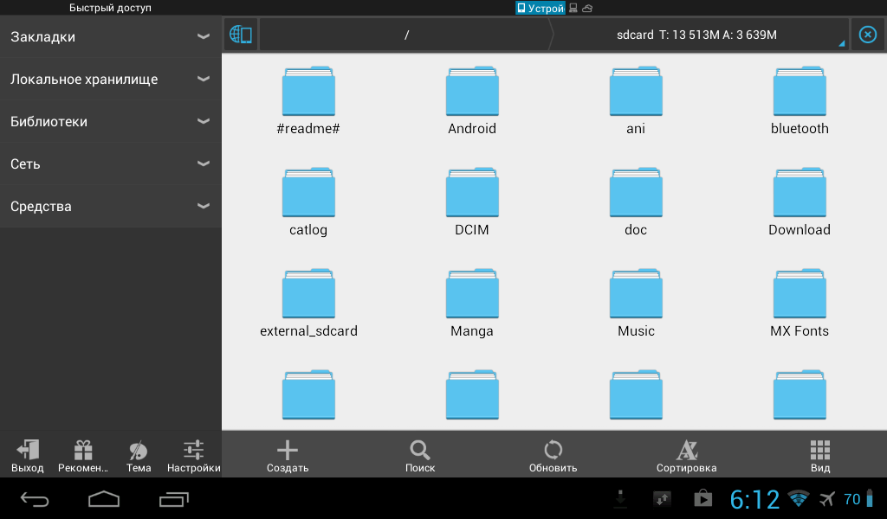Tap the Play Store notification icon
This screenshot has height=519, width=887.
[703, 498]
